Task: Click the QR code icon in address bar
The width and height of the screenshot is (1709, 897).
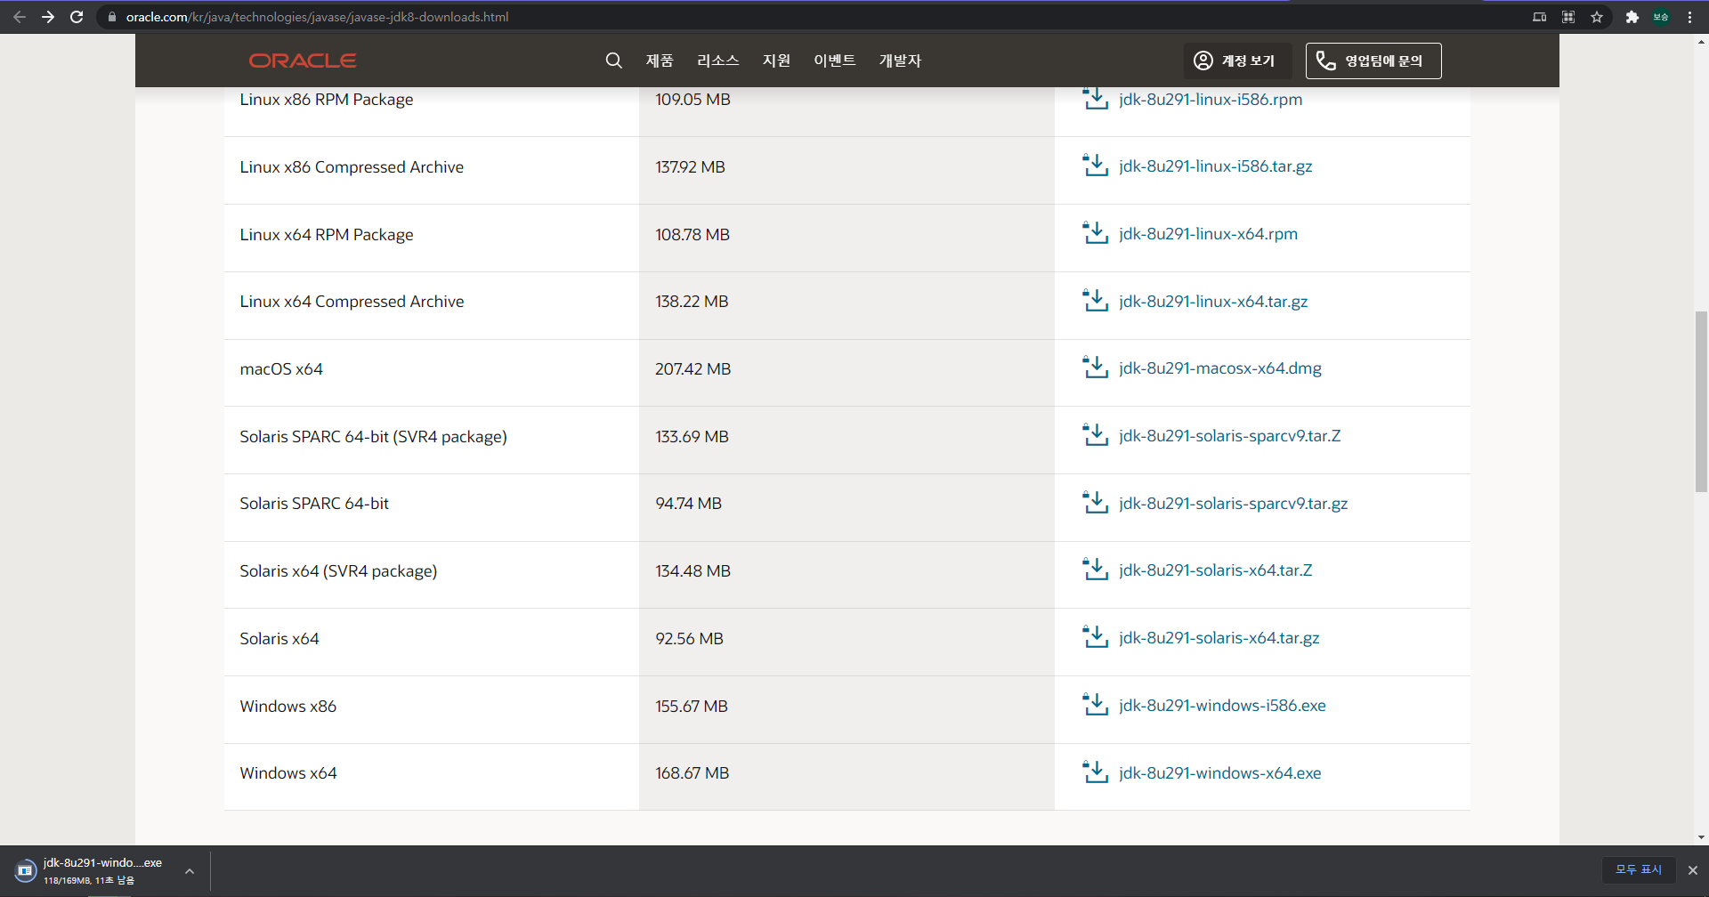Action: (x=1568, y=17)
